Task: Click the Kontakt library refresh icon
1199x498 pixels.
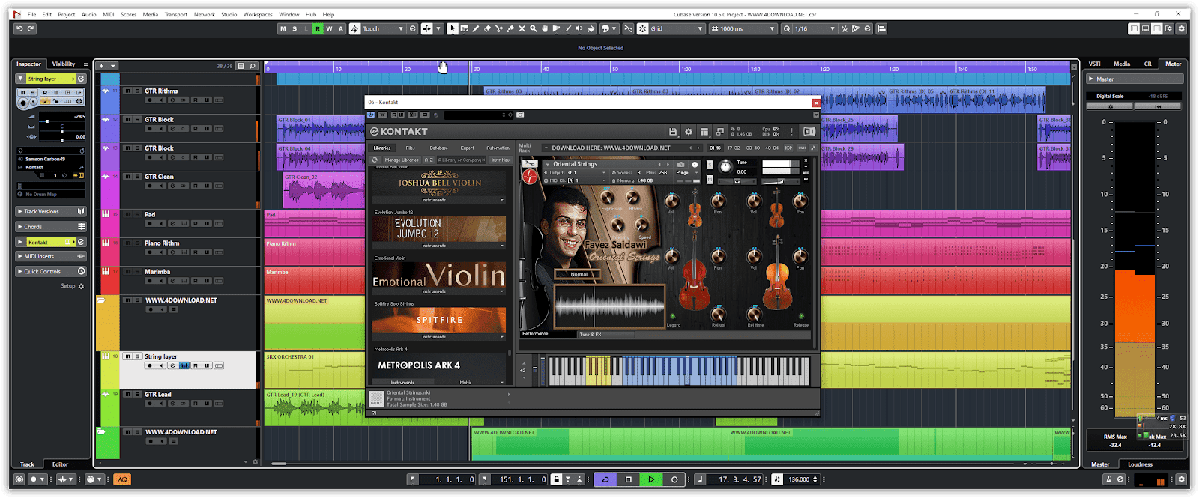Action: pos(375,160)
